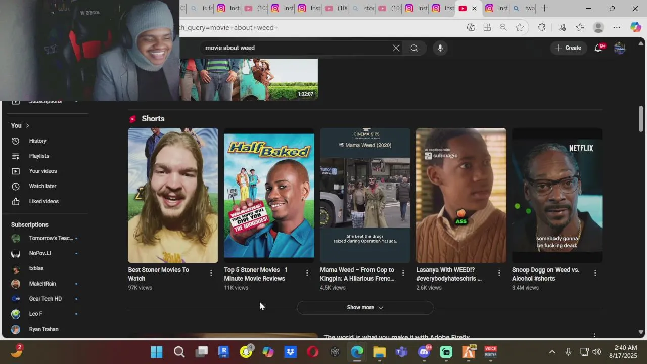Open options for 'Lasanya With WEED' short
Image resolution: width=647 pixels, height=364 pixels.
(x=499, y=273)
